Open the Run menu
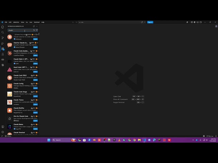 (31, 22)
